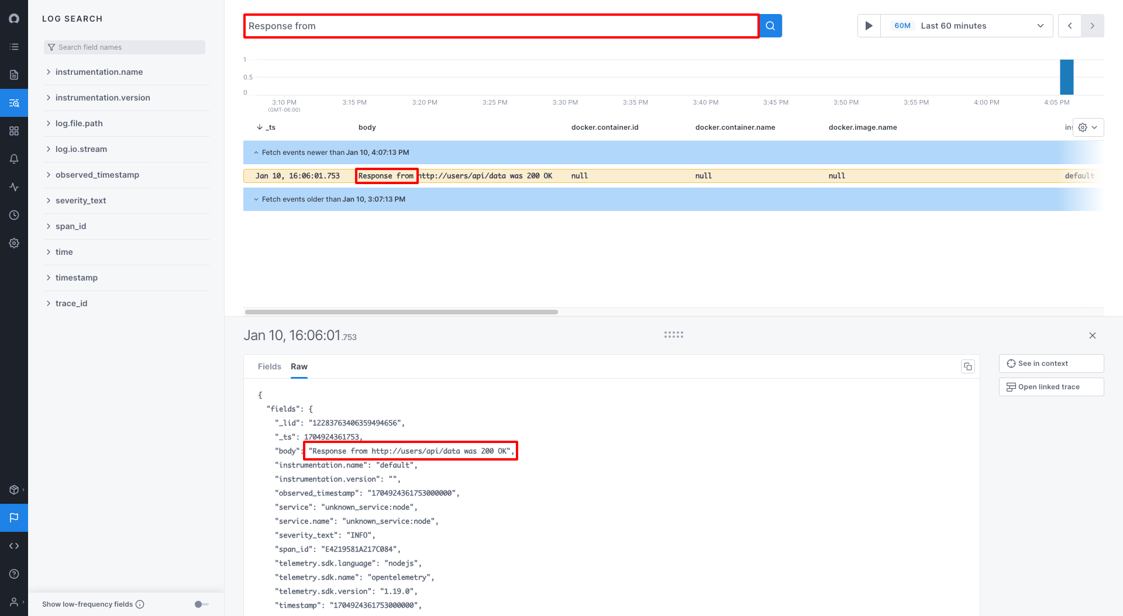The height and width of the screenshot is (616, 1123).
Task: Open the history clock icon
Action: tap(14, 214)
